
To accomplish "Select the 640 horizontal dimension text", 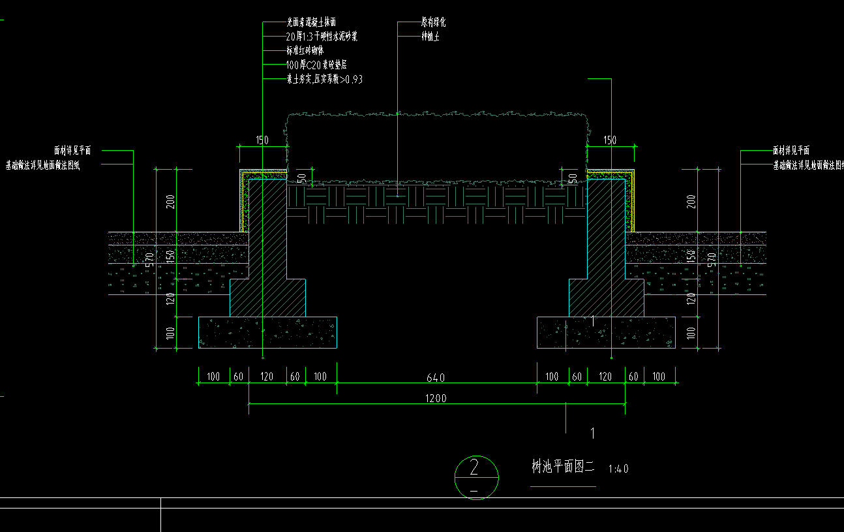I will (x=436, y=378).
